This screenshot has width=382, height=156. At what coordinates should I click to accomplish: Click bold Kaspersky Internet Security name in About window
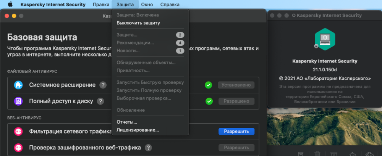(325, 61)
